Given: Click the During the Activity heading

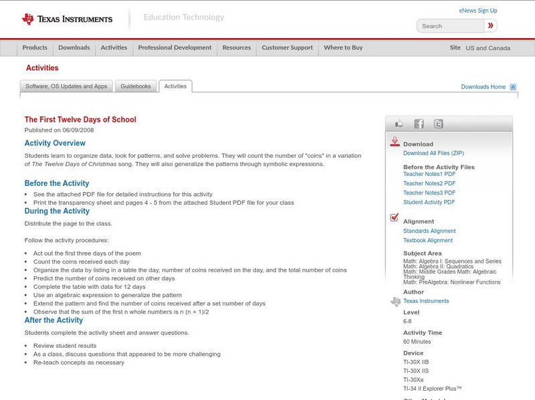Looking at the screenshot, I should [x=57, y=211].
